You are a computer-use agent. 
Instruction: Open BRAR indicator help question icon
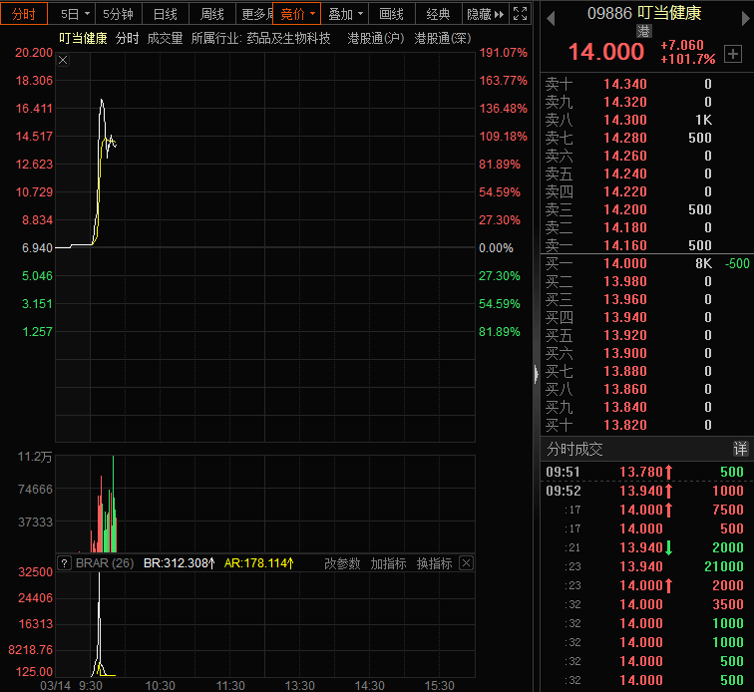(65, 563)
